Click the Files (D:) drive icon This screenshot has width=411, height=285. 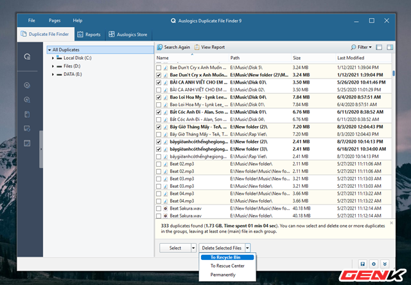59,66
